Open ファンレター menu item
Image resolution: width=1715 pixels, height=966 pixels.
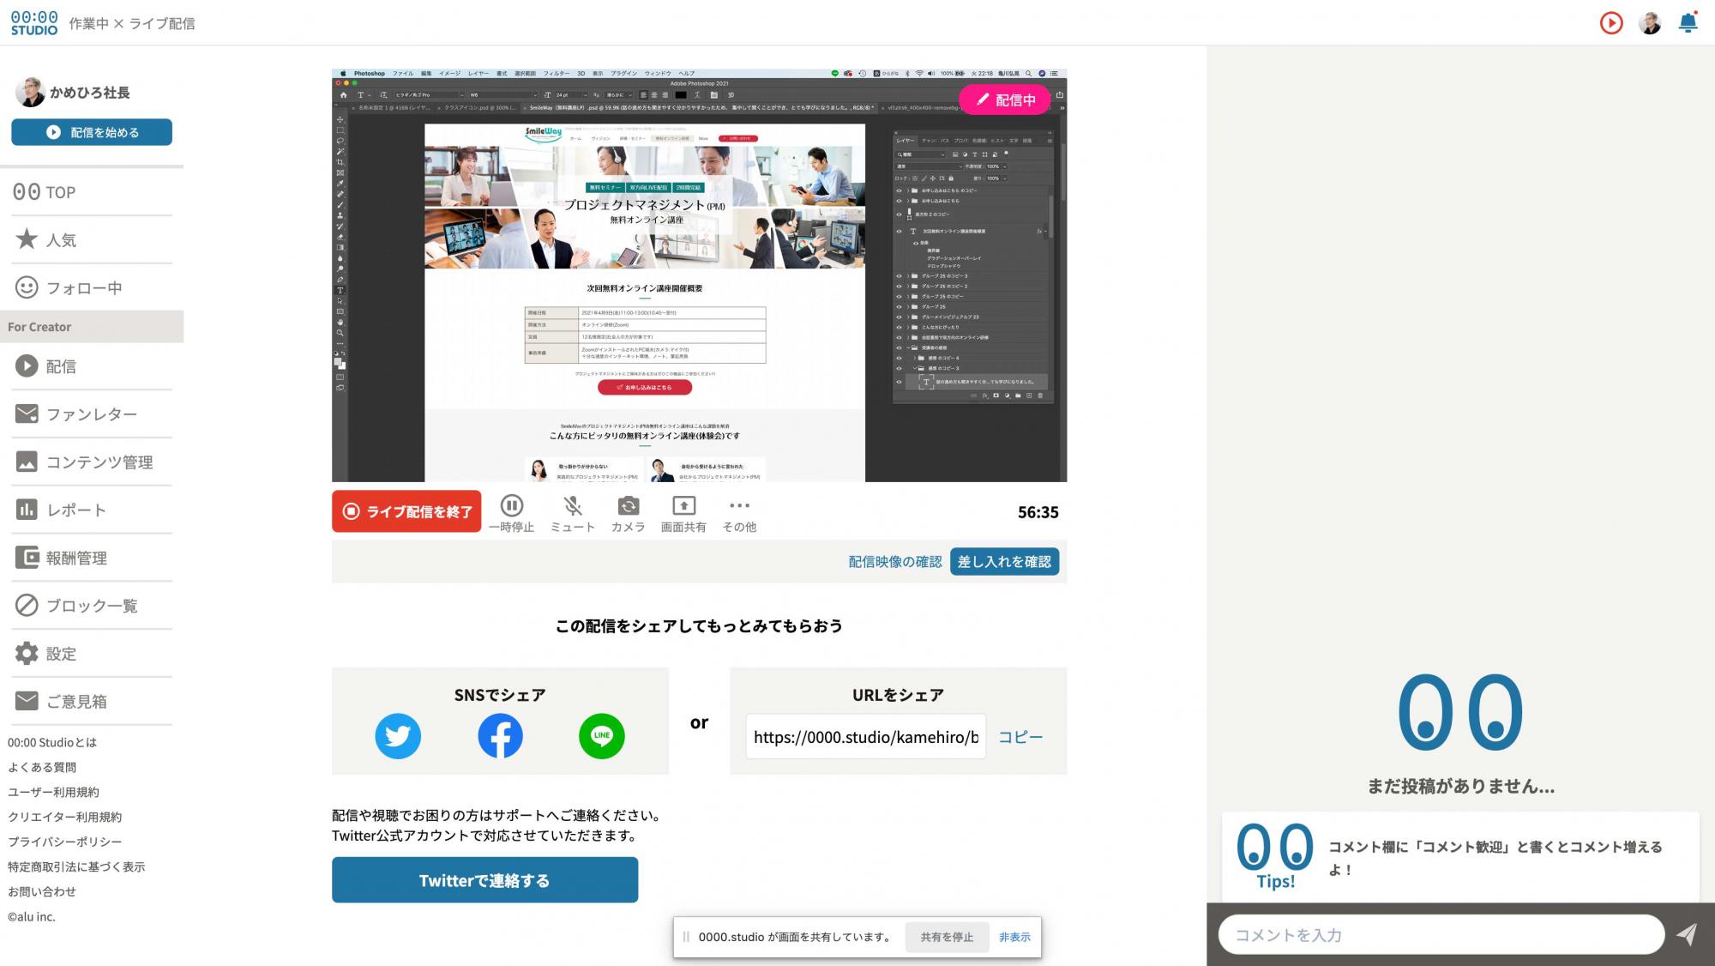click(92, 414)
